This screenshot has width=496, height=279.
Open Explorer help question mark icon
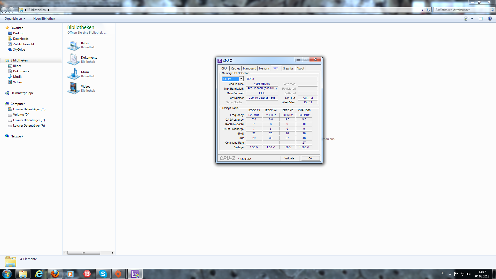pyautogui.click(x=490, y=19)
